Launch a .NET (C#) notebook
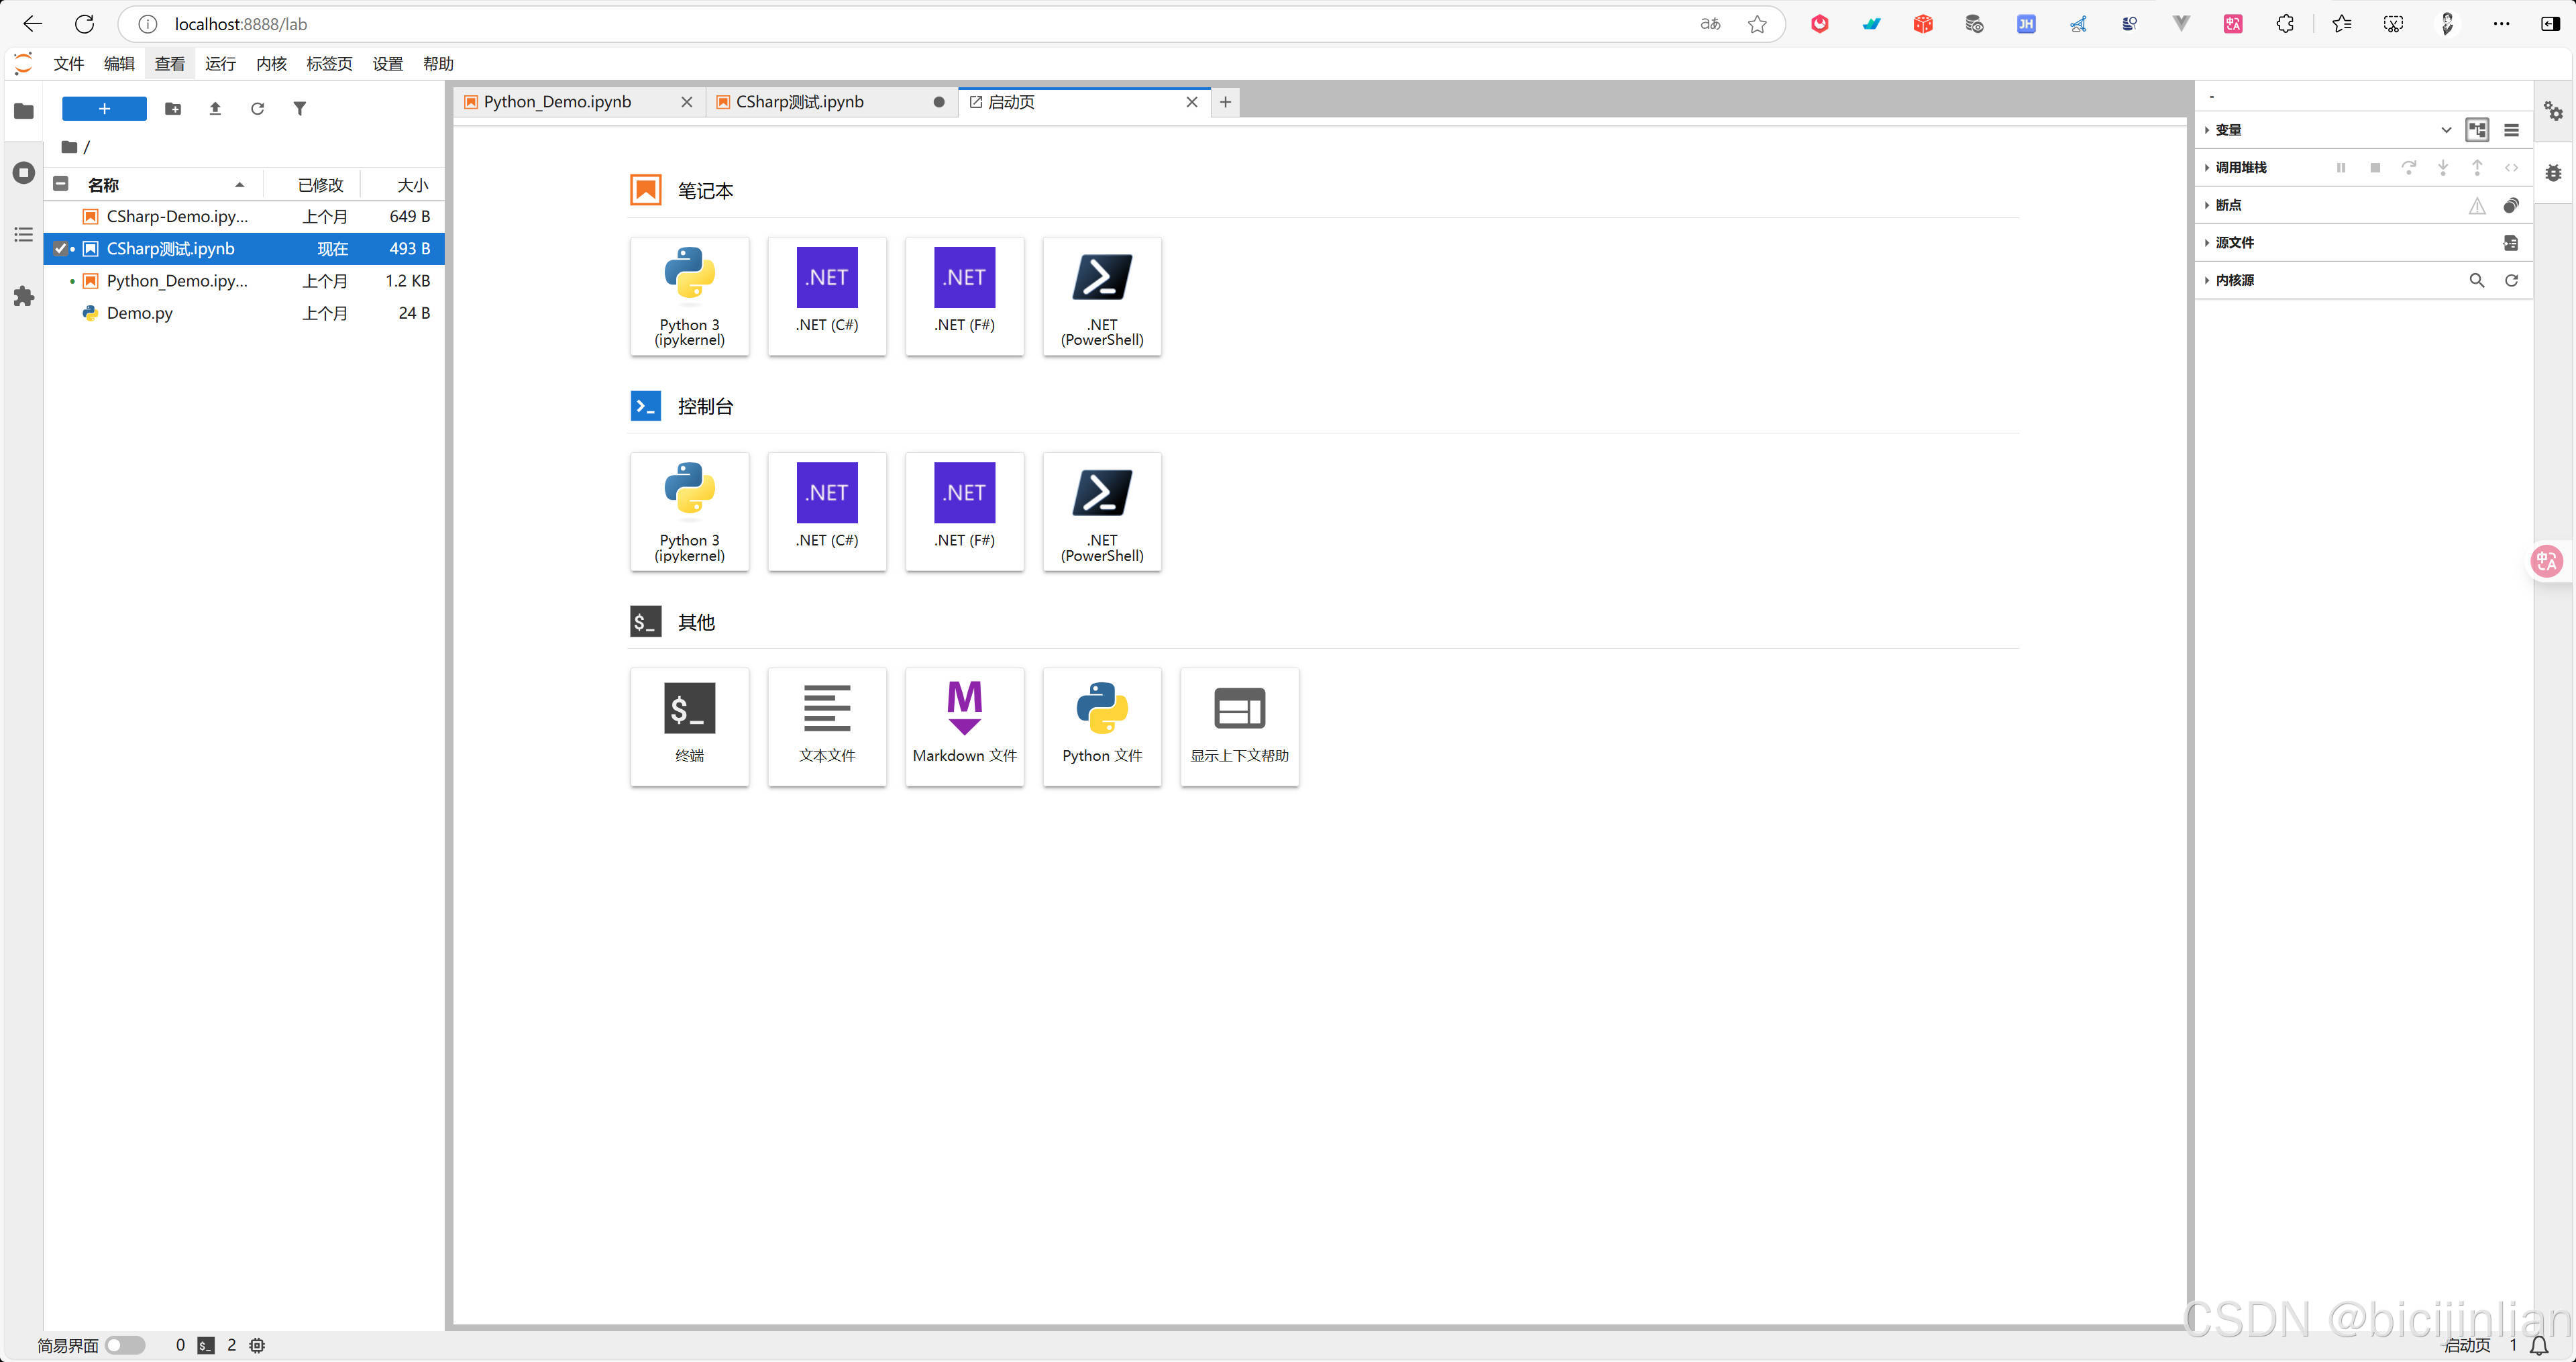Image resolution: width=2576 pixels, height=1362 pixels. pos(826,295)
